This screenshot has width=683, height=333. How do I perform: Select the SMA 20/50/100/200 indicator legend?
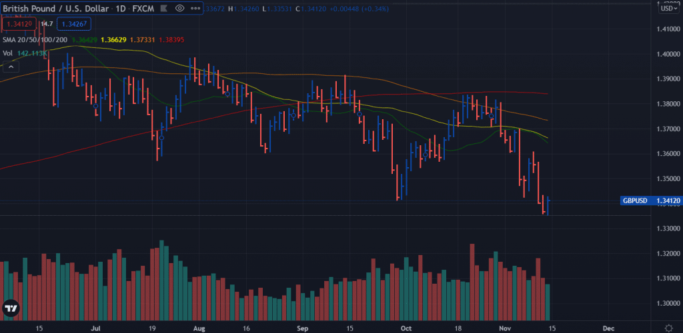pos(33,40)
